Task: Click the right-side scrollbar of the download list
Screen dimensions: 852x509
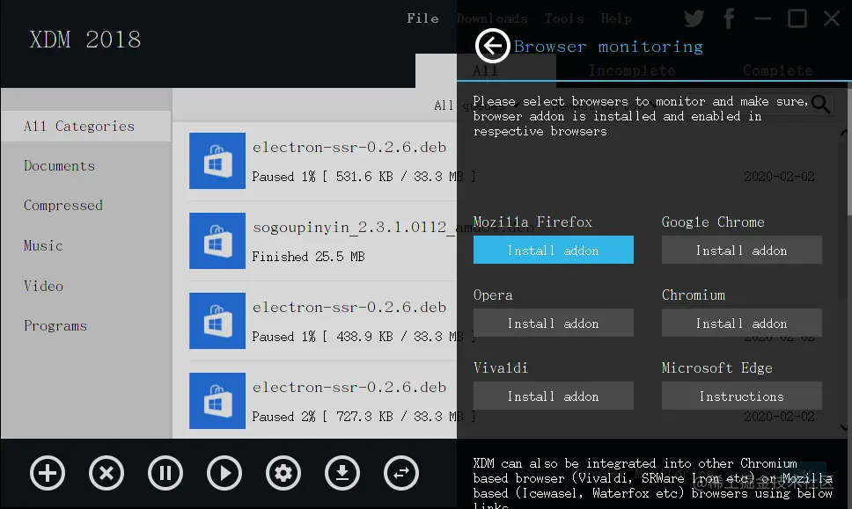Action: pos(847,264)
